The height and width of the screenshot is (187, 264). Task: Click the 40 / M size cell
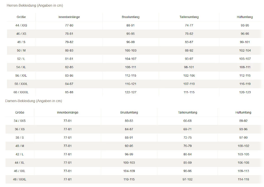[x=20, y=146]
